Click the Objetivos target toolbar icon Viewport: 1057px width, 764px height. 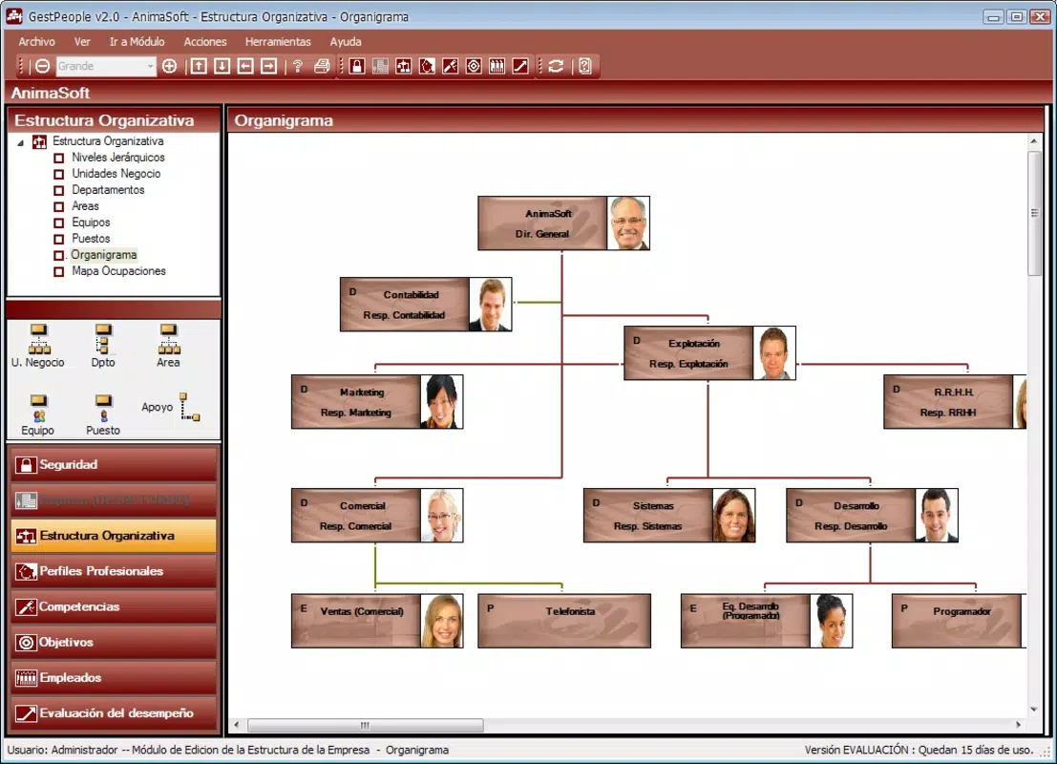click(474, 66)
